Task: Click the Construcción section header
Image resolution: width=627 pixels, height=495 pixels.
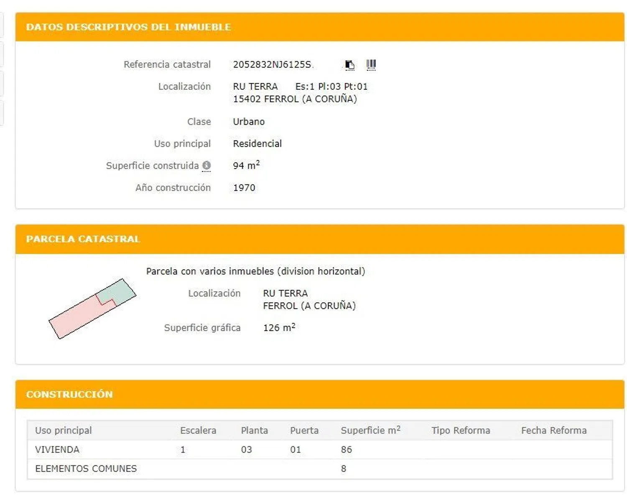Action: (x=69, y=394)
